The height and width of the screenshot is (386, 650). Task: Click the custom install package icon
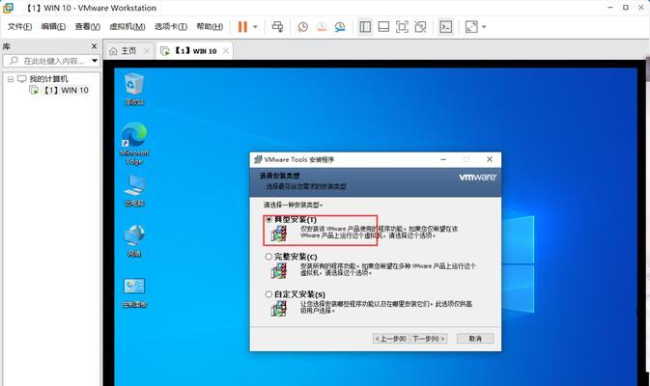[279, 309]
